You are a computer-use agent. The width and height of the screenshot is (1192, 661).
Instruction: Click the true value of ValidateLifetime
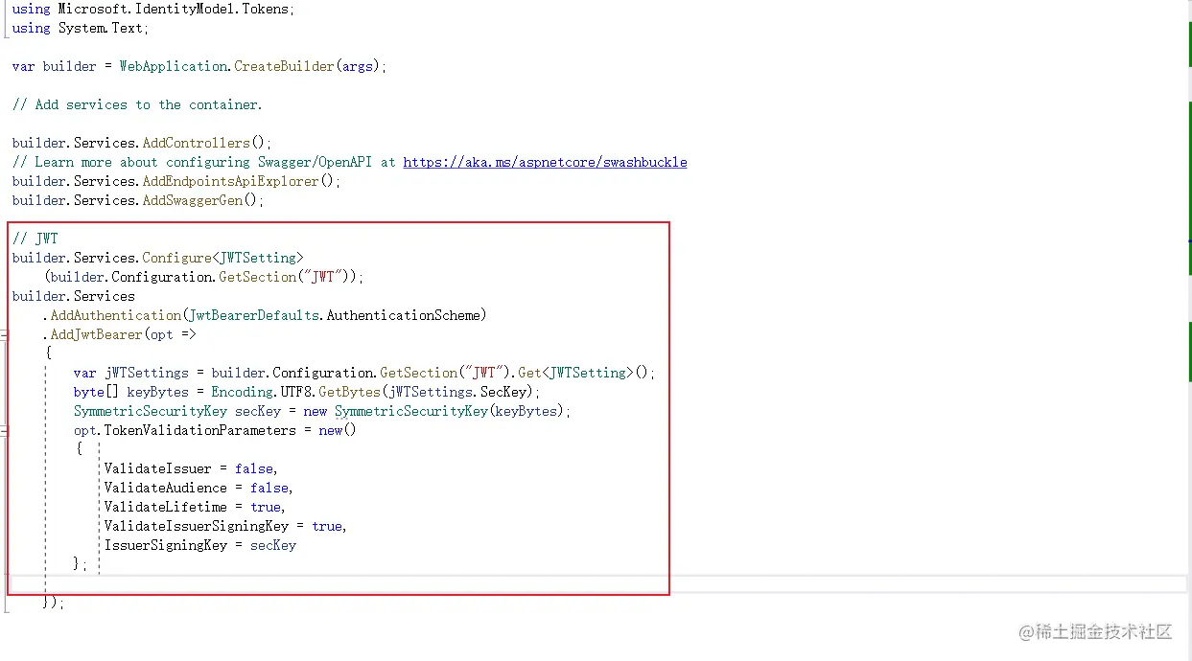265,507
